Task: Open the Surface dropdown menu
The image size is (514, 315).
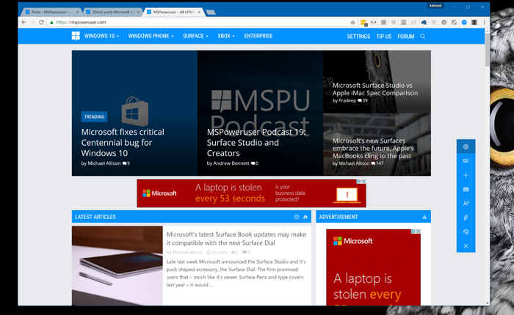Action: [195, 36]
